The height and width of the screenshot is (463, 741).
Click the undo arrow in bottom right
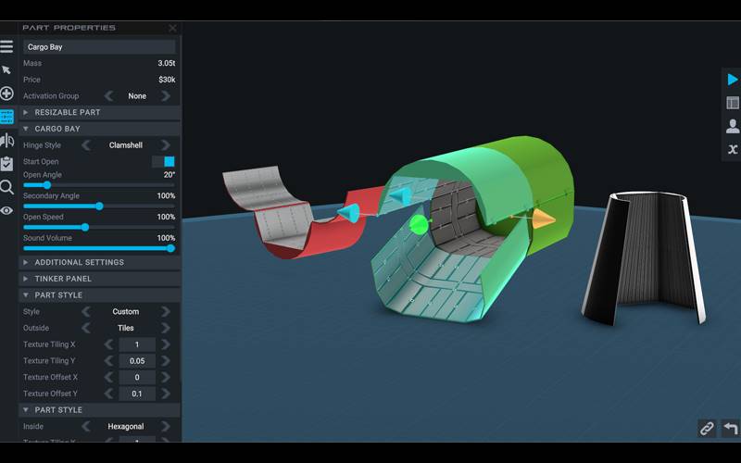[730, 428]
